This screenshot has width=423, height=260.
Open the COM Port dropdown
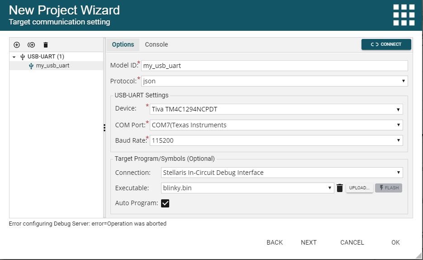click(276, 125)
